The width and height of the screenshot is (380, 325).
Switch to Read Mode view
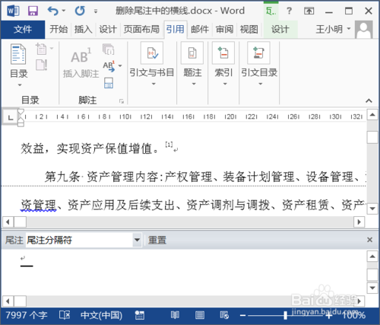pyautogui.click(x=175, y=315)
